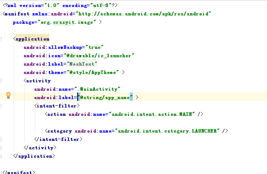267x174 pixels.
Task: Click the @style/AppTheme theme value
Action: 93,73
